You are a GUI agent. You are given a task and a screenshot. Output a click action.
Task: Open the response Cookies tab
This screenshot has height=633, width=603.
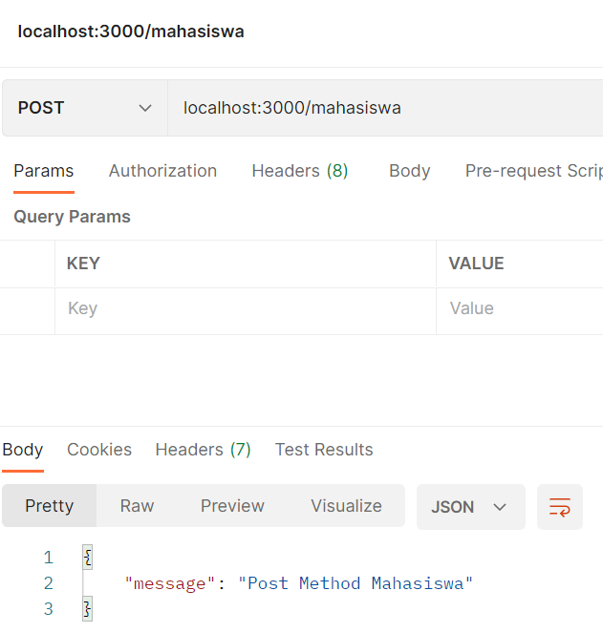click(x=99, y=450)
